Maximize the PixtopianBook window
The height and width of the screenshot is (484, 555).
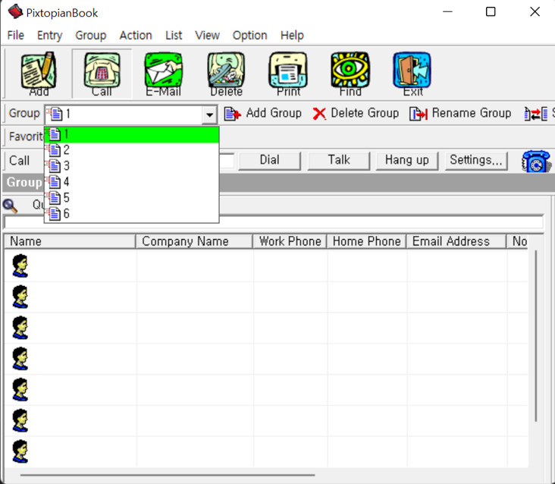coord(491,11)
